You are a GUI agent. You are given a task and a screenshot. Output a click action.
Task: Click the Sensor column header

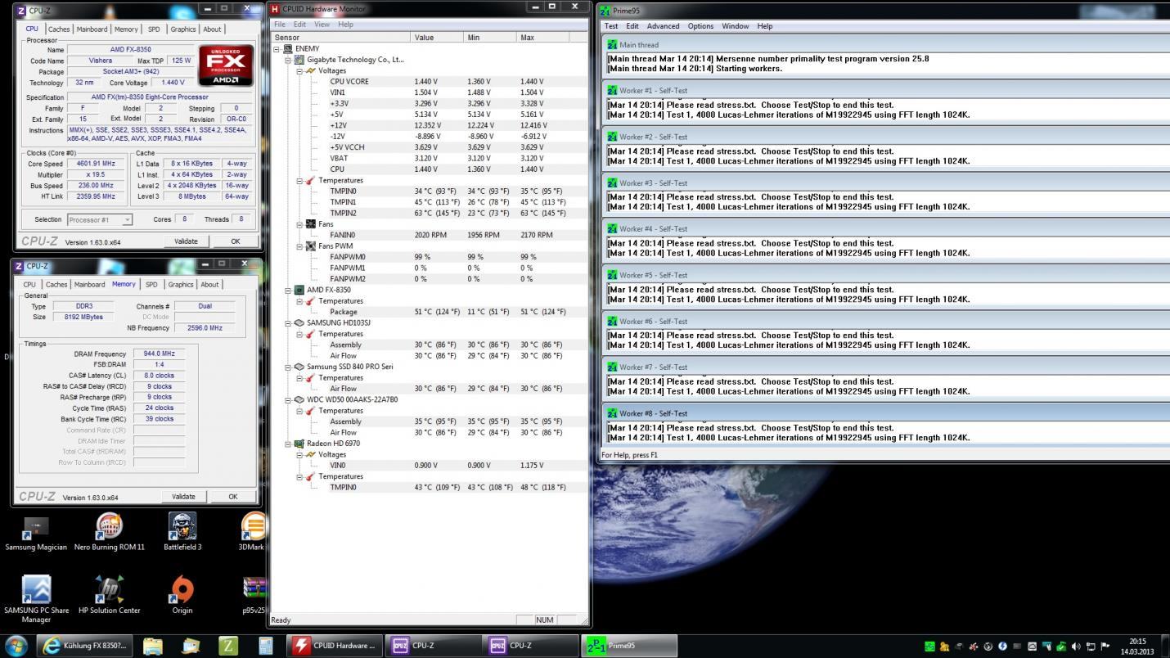[x=340, y=38]
